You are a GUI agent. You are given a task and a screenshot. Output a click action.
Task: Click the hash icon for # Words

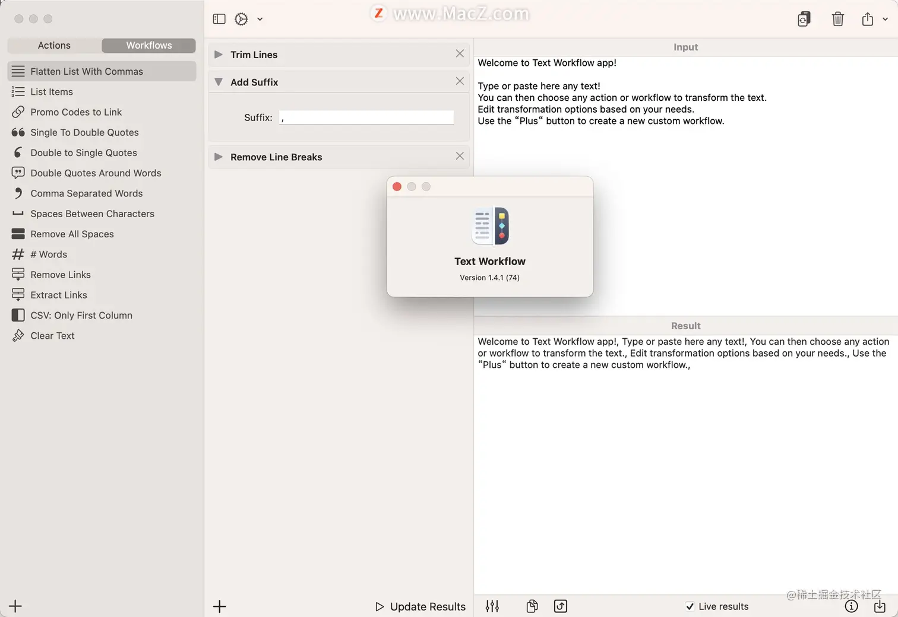[18, 255]
